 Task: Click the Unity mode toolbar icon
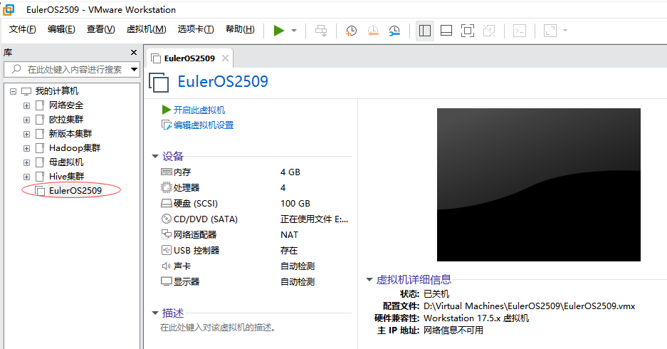point(489,31)
